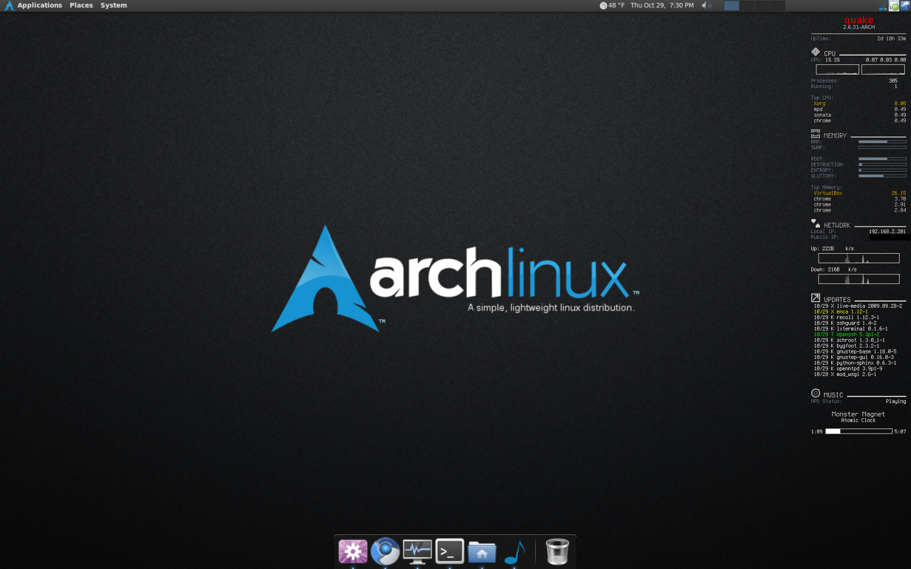Click the 'schroot' update row

(x=849, y=340)
